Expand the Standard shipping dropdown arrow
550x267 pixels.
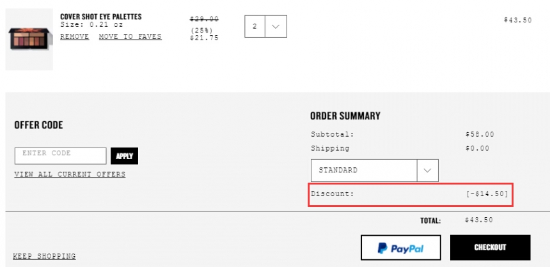coord(427,171)
